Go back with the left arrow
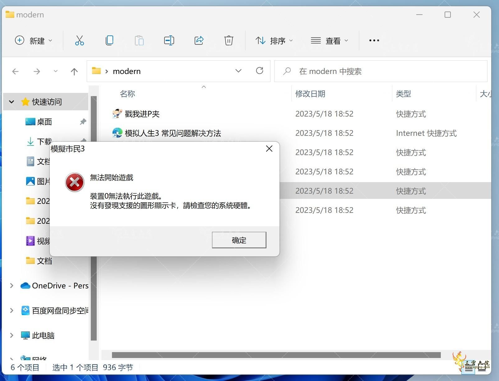 [x=15, y=72]
